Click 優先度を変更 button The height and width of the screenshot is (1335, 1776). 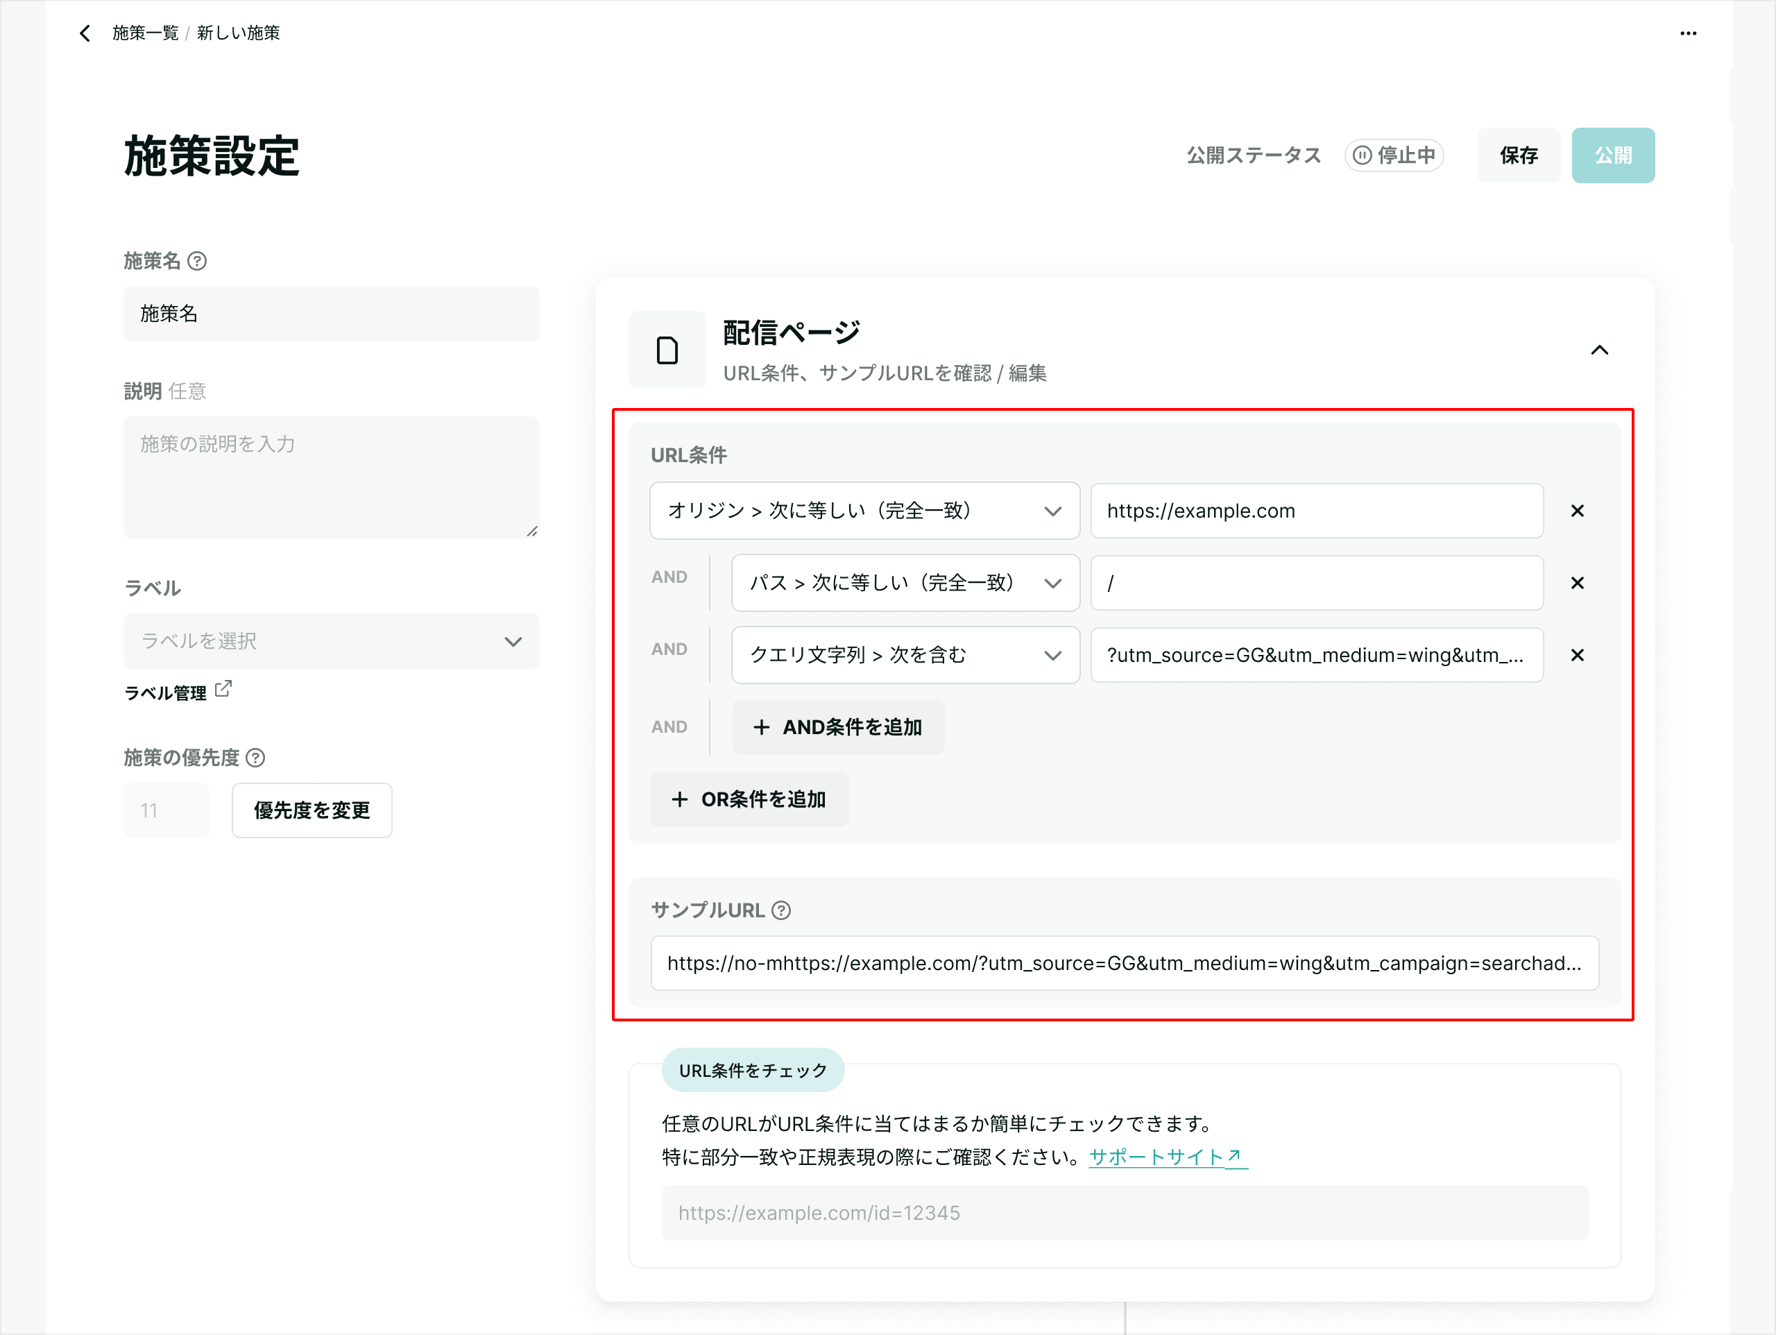312,810
